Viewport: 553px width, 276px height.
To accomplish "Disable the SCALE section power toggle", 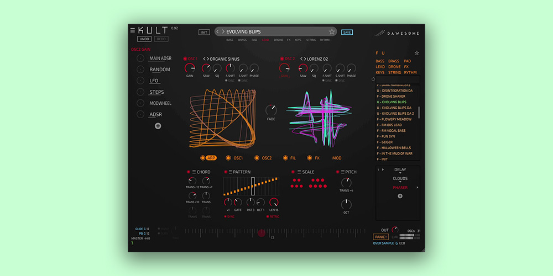I will click(293, 172).
